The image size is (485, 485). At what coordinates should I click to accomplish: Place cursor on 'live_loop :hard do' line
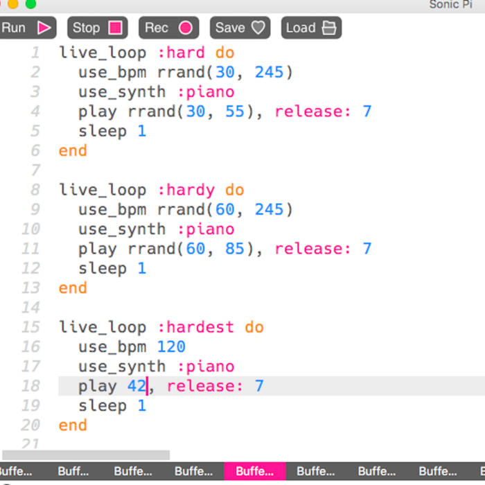coord(146,53)
